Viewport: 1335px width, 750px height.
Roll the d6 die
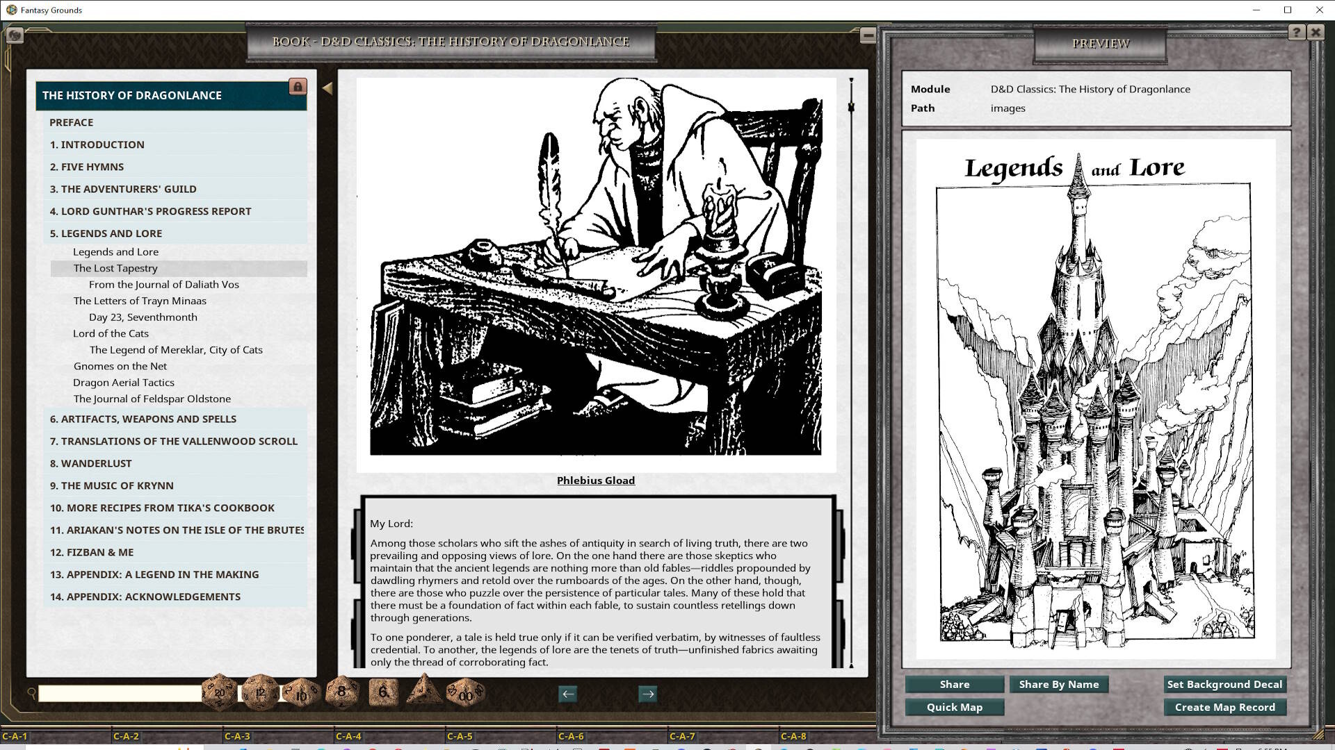383,692
